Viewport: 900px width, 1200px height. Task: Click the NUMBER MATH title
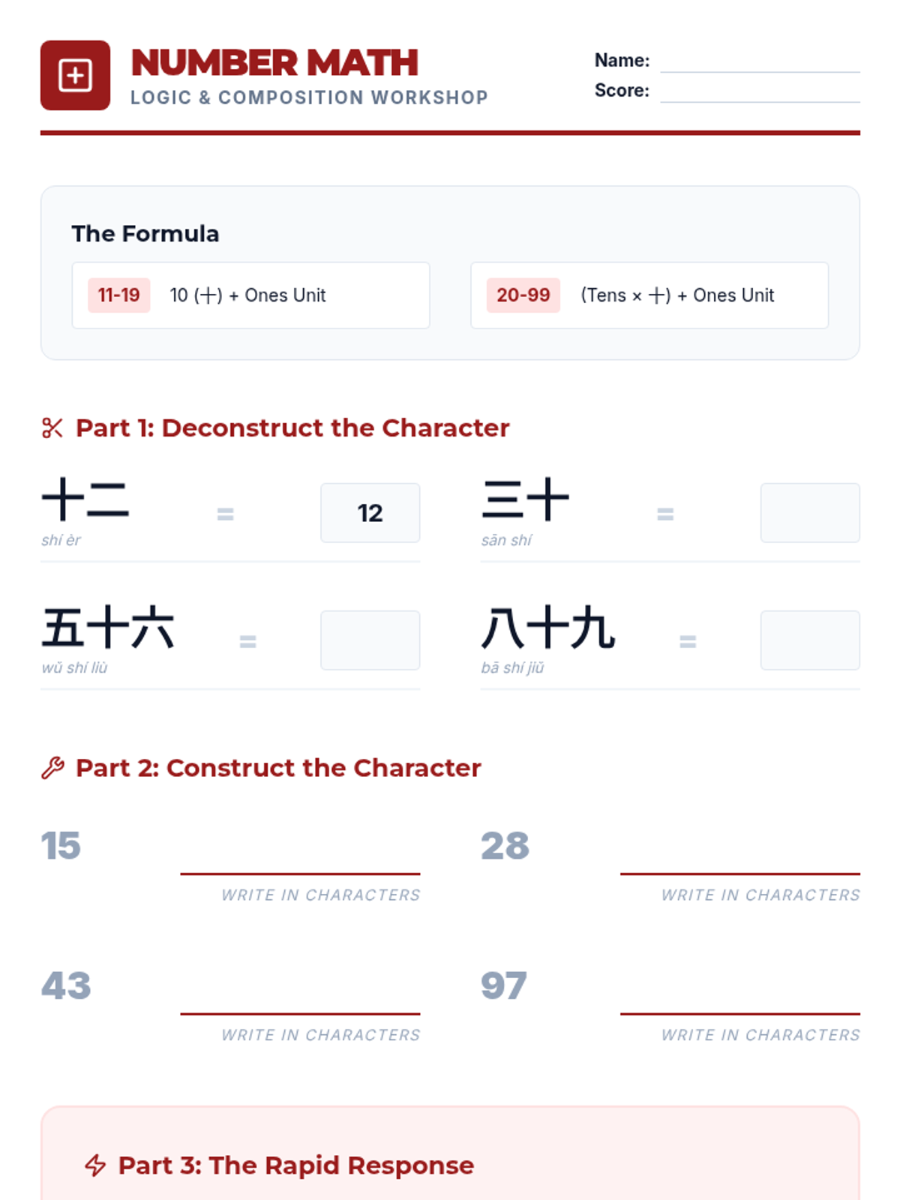click(274, 63)
